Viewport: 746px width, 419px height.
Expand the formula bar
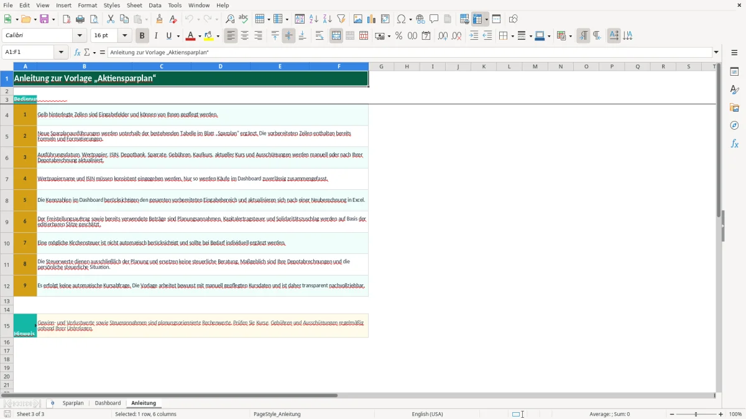tap(716, 52)
